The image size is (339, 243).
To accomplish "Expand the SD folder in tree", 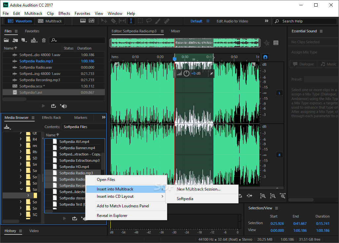I will [x=21, y=158].
